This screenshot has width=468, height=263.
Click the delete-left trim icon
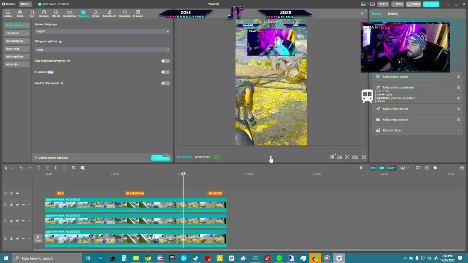pyautogui.click(x=47, y=168)
